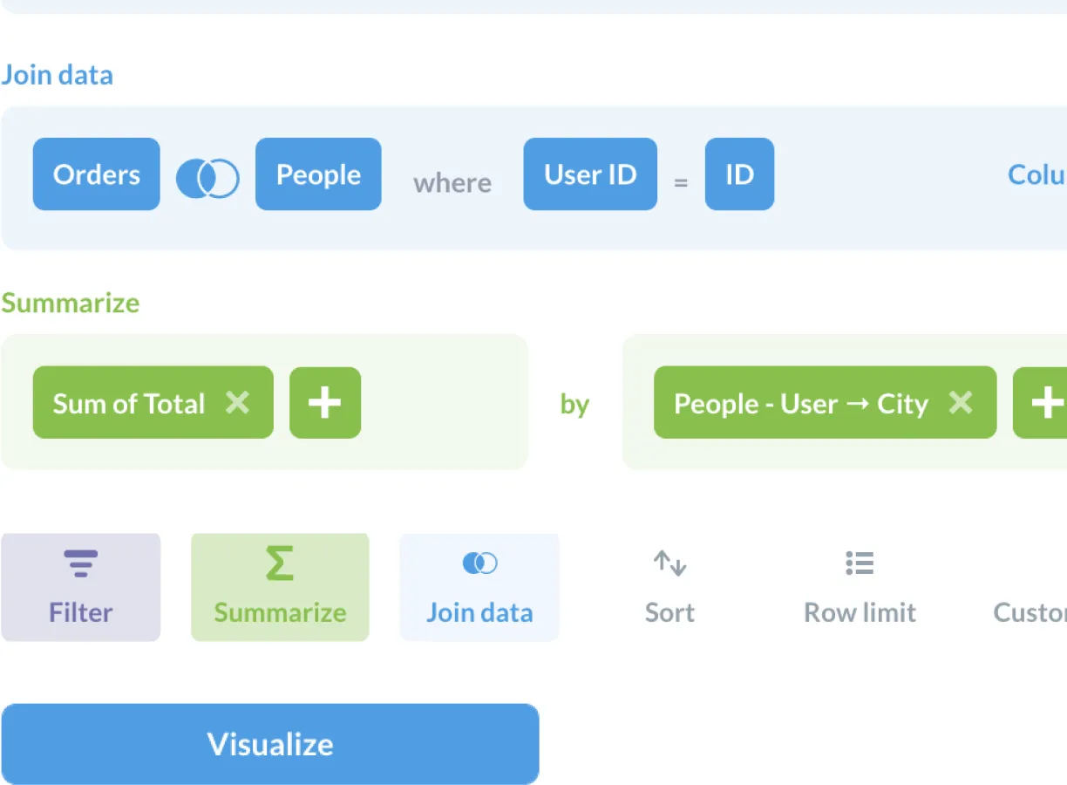The image size is (1067, 785).
Task: Open the People joined table selector
Action: (x=318, y=174)
